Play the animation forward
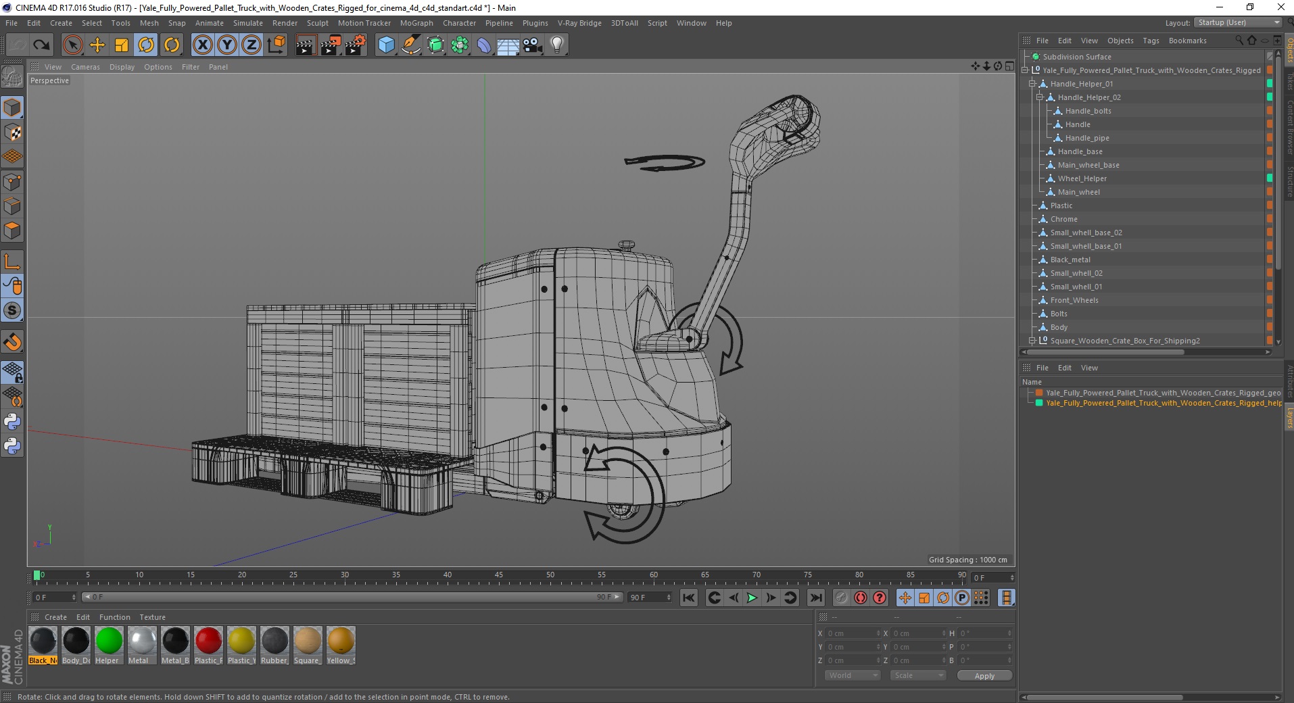Screen dimensions: 1294x703 752,598
